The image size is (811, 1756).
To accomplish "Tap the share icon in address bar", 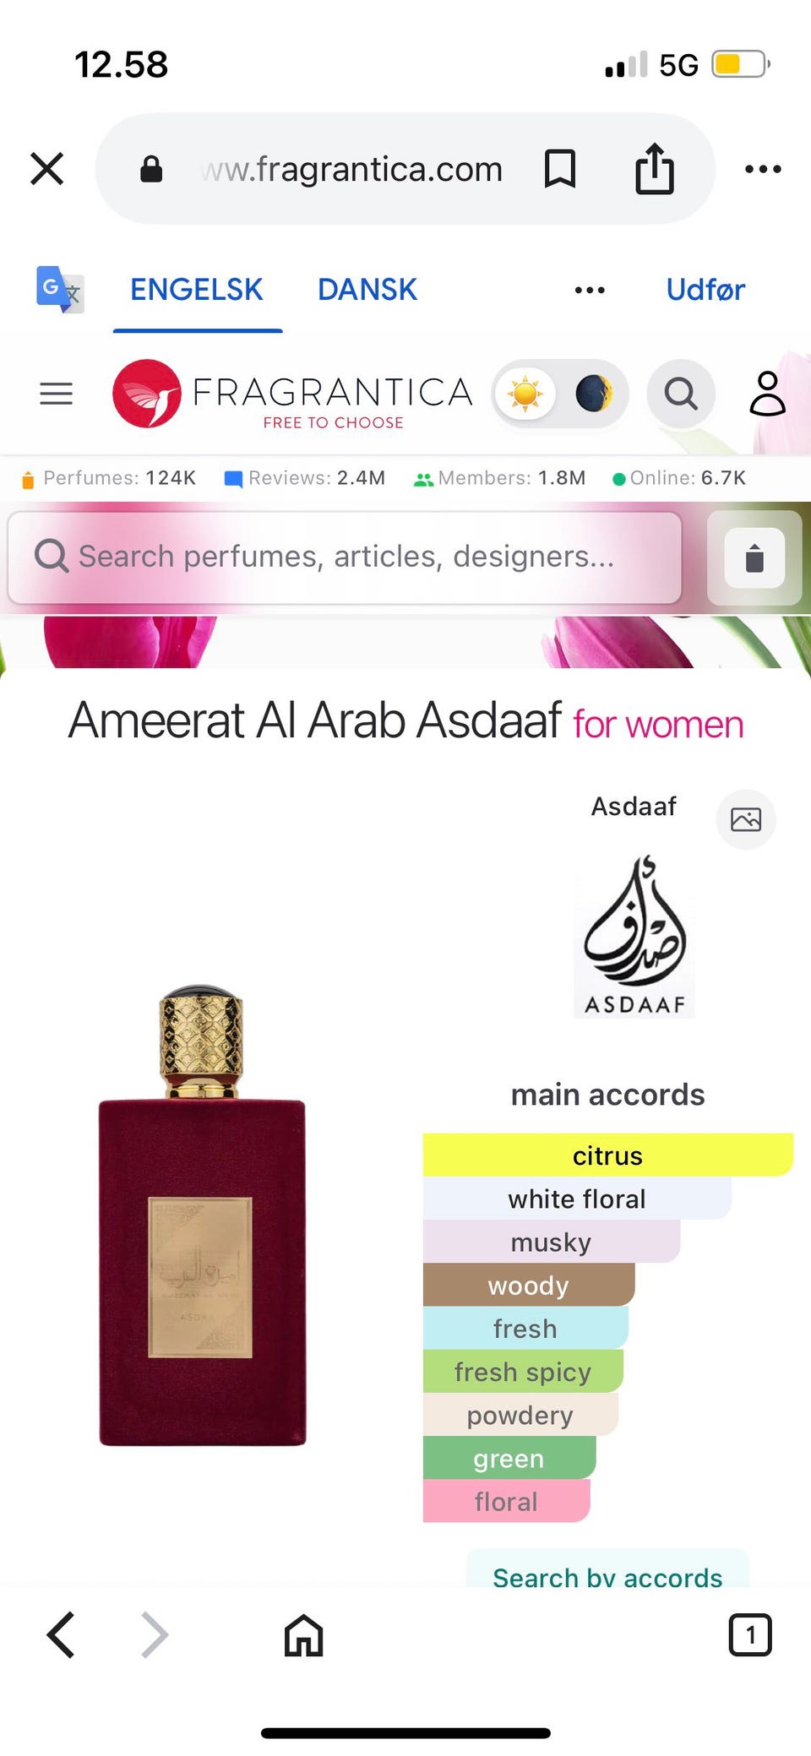I will click(655, 169).
